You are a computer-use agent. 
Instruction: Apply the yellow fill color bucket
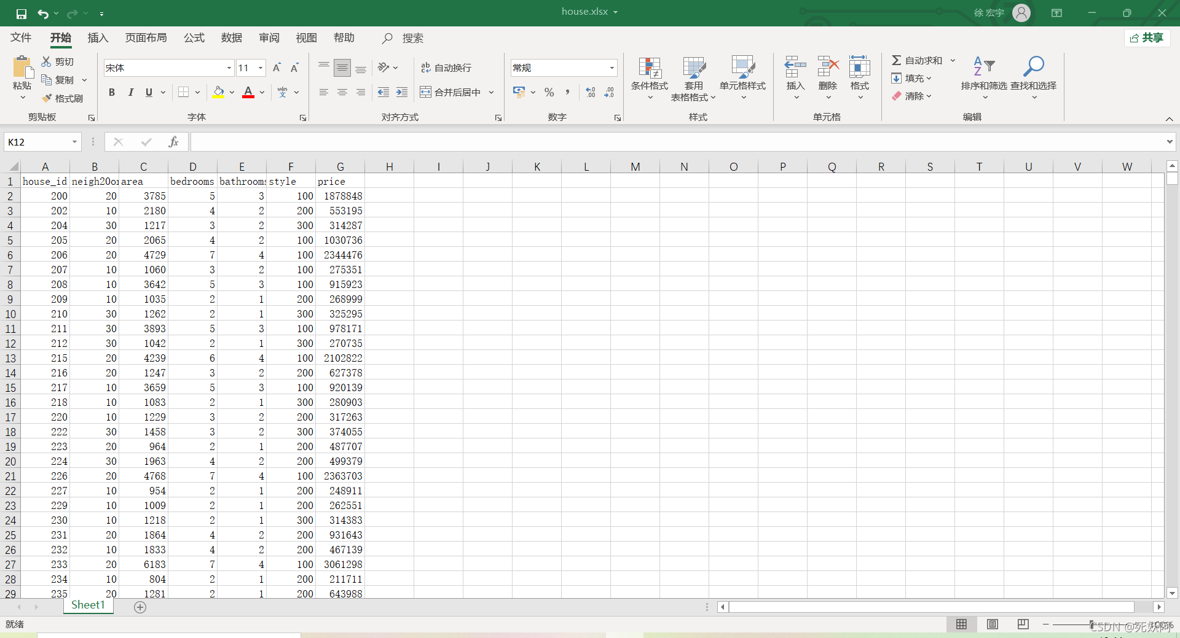click(x=218, y=92)
